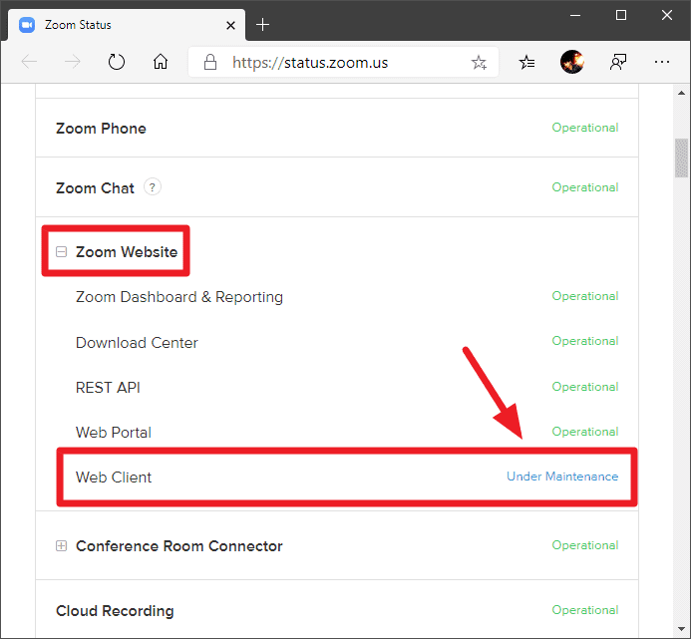Select the Web Client entry
The image size is (691, 639).
(x=114, y=478)
